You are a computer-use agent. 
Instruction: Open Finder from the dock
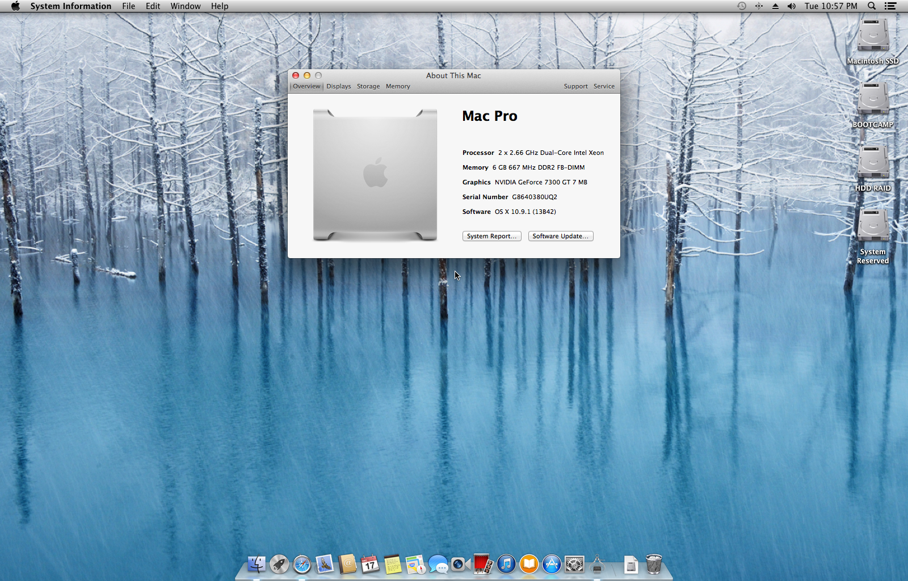[x=257, y=564]
